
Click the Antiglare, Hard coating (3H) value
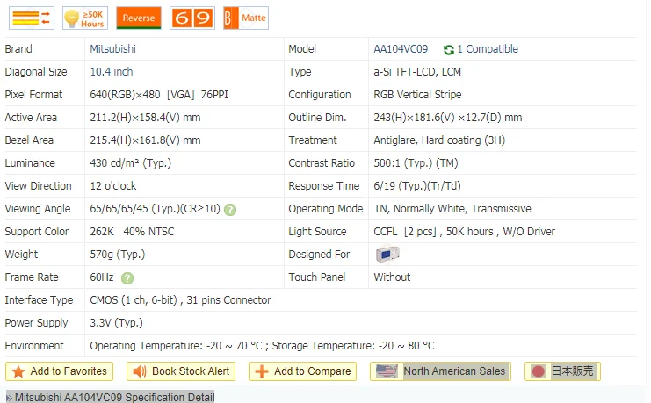pos(439,140)
